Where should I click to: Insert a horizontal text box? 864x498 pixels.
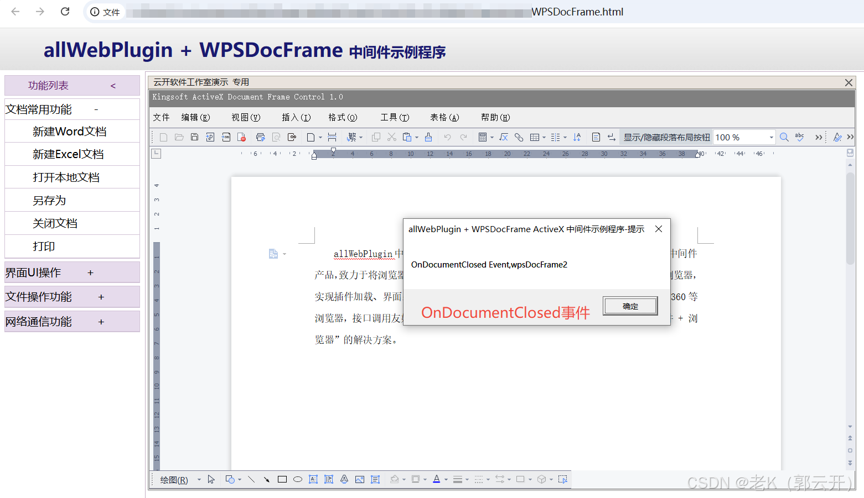click(x=313, y=479)
